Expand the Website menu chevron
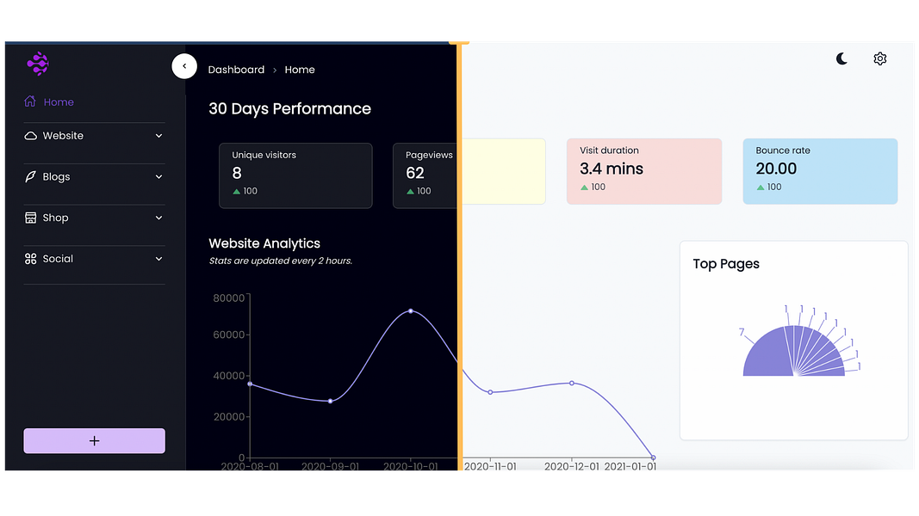This screenshot has width=919, height=516. pos(158,136)
